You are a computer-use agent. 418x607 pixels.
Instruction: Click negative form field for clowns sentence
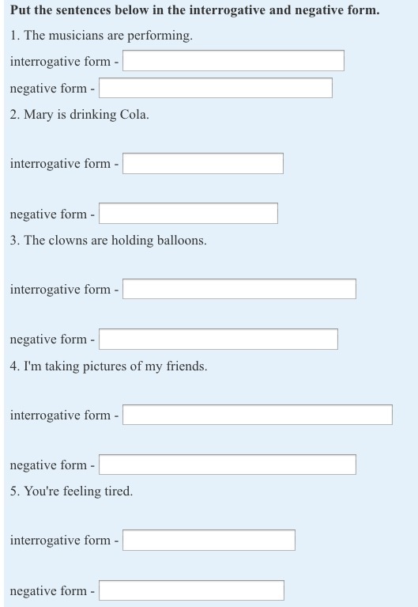click(218, 340)
